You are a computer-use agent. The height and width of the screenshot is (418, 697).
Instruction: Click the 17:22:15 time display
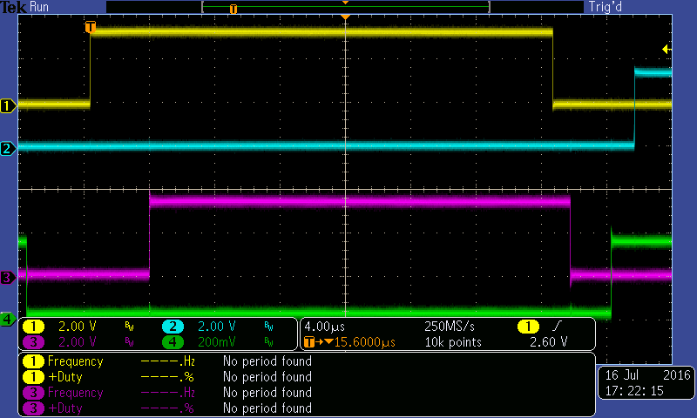coord(634,391)
